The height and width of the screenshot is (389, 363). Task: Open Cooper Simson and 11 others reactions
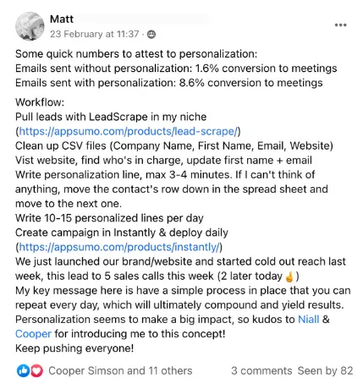click(x=120, y=370)
